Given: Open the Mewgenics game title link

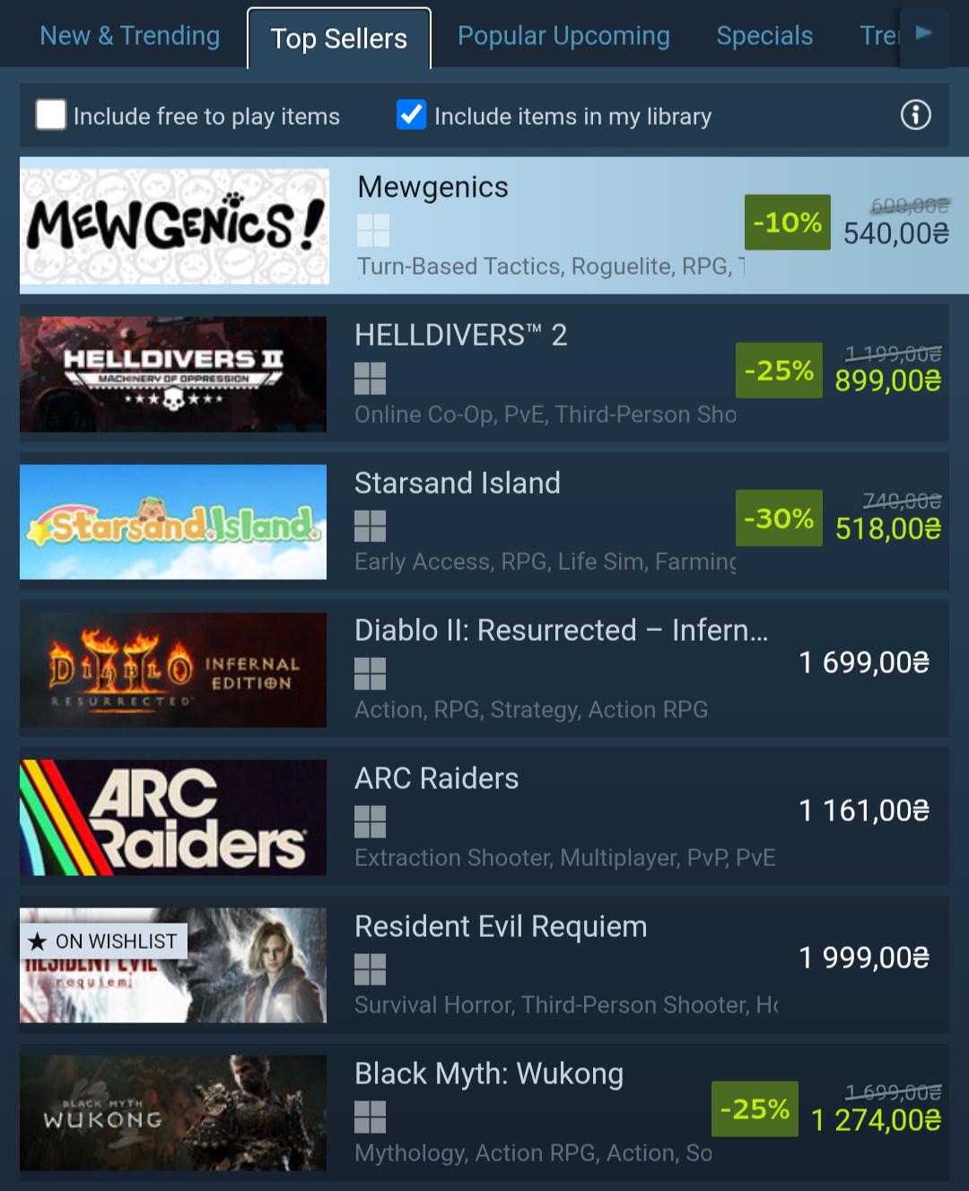Looking at the screenshot, I should [433, 187].
